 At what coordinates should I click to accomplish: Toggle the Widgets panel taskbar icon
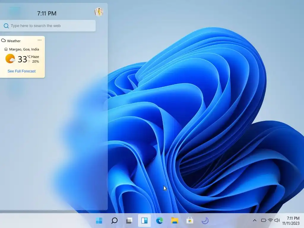(x=145, y=221)
